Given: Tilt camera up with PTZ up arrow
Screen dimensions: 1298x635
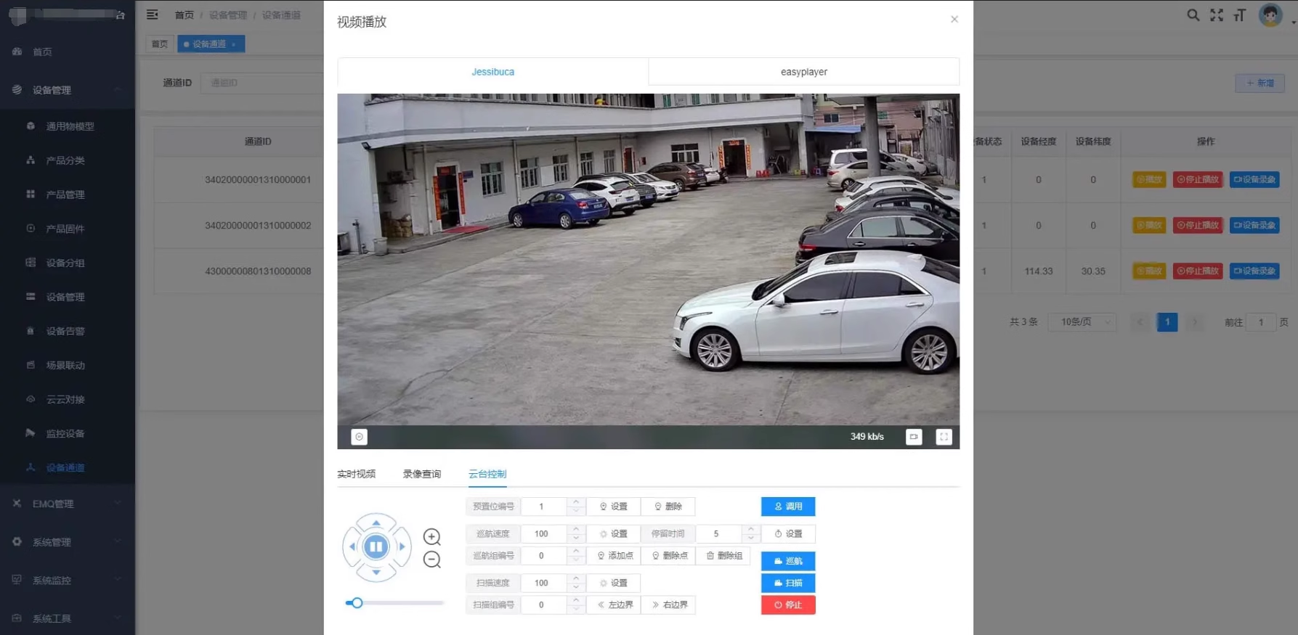Looking at the screenshot, I should click(376, 523).
